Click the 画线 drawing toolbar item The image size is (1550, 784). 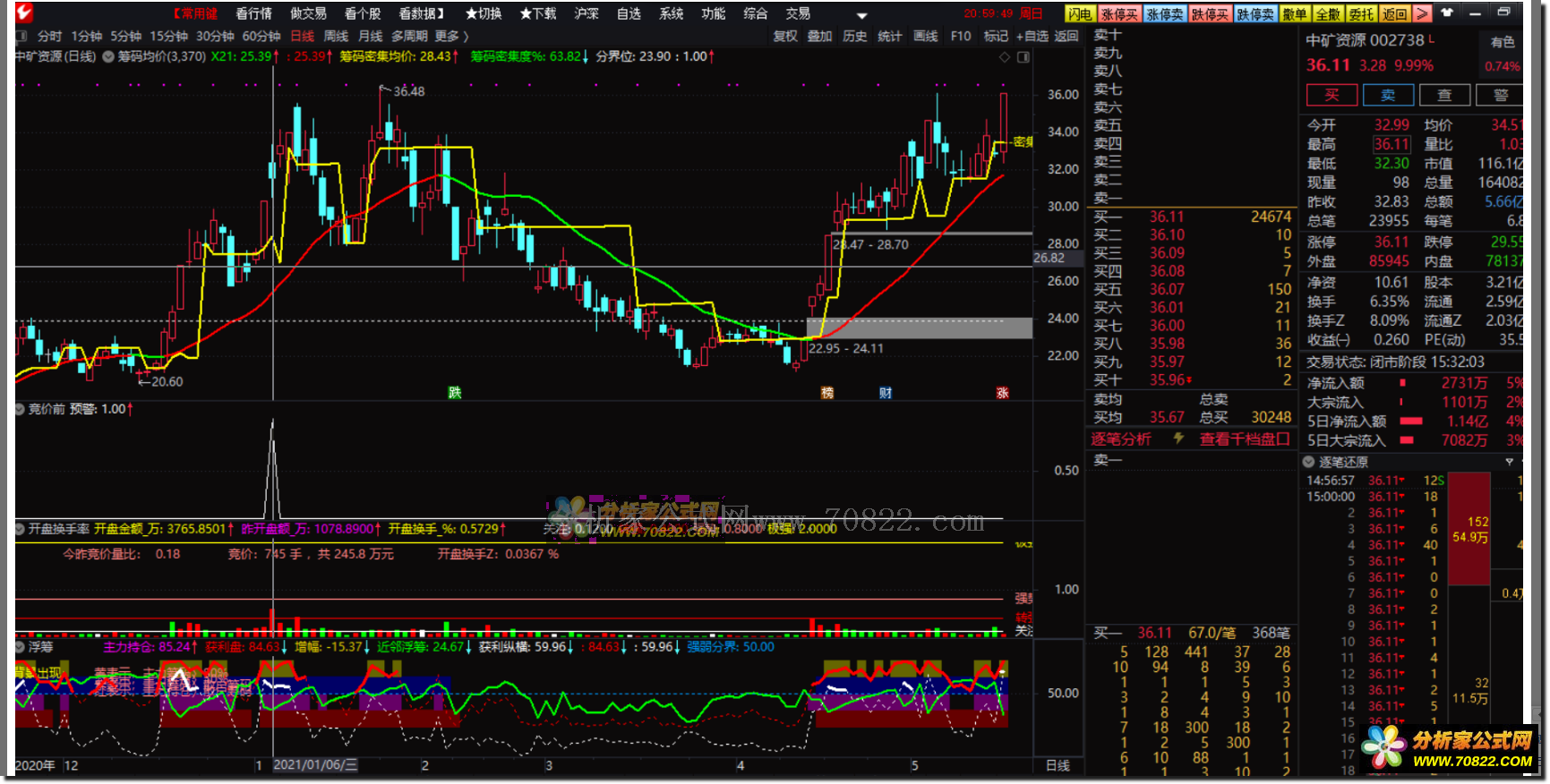(926, 37)
